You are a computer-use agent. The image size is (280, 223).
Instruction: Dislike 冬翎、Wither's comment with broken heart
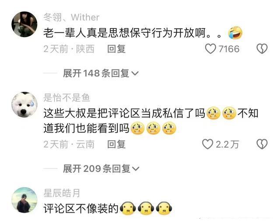[262, 49]
